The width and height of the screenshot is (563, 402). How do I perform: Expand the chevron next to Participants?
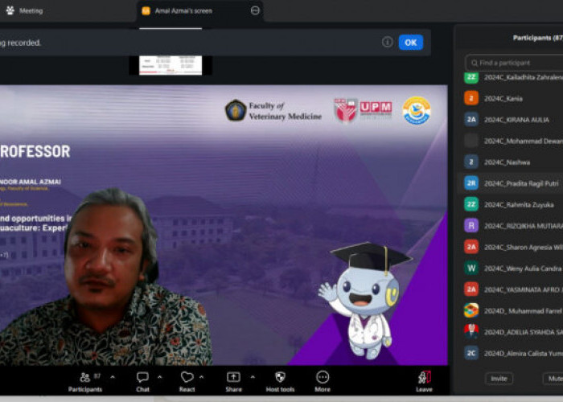(113, 377)
